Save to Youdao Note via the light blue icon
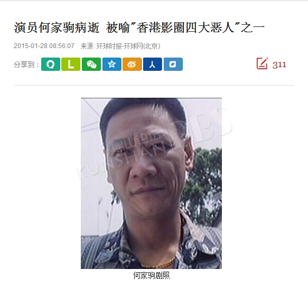 (x=173, y=64)
